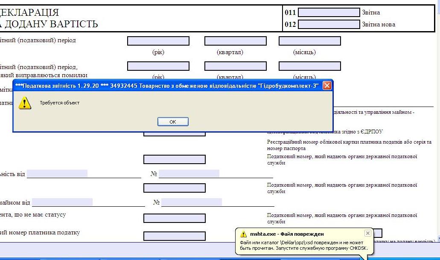440x260 pixels.
Task: Click the date field after 'льність від'
Action: click(x=57, y=173)
